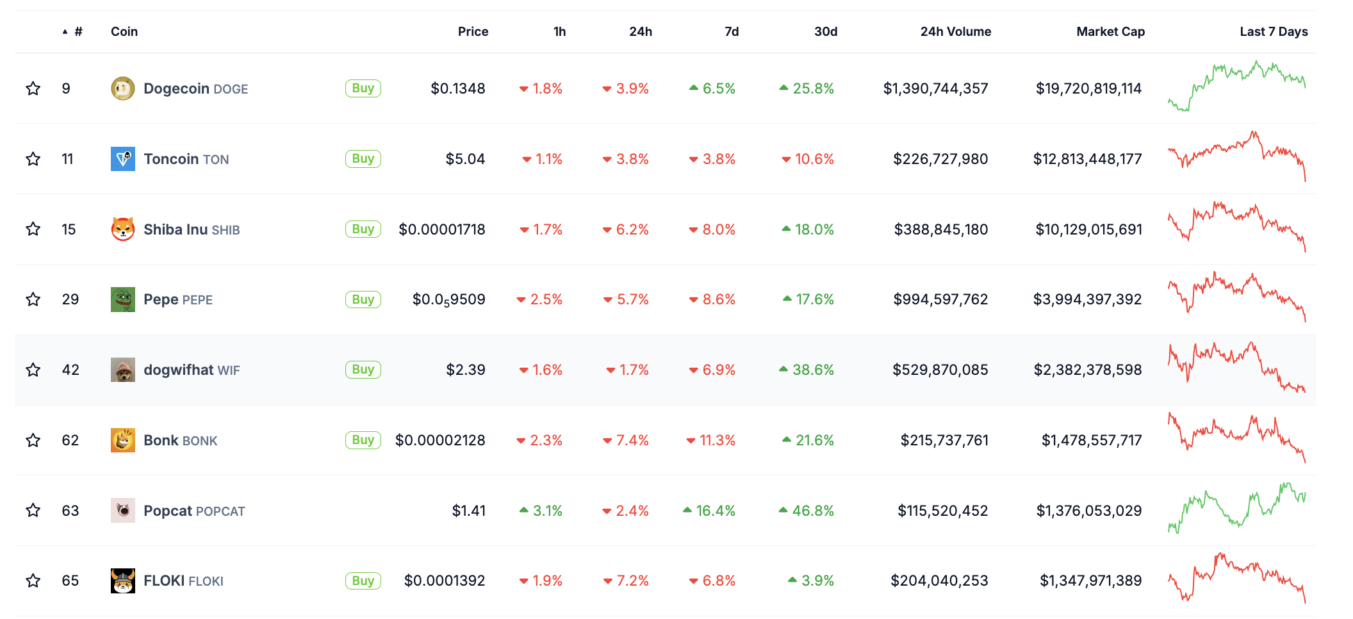1353x619 pixels.
Task: Open Bonk's 7-day sparkline chart
Action: tap(1236, 438)
